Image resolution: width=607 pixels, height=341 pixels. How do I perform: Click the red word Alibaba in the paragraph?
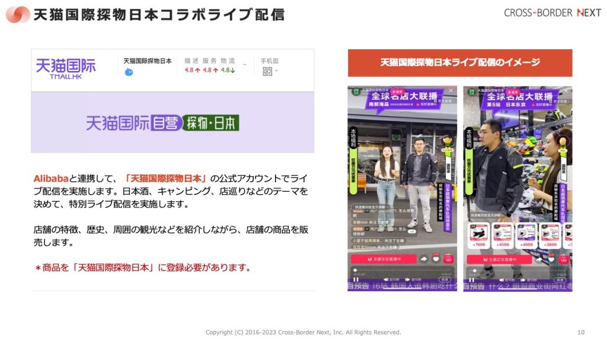[51, 179]
